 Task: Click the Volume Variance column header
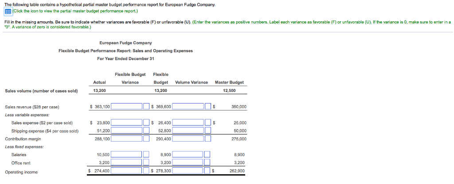[x=192, y=82]
